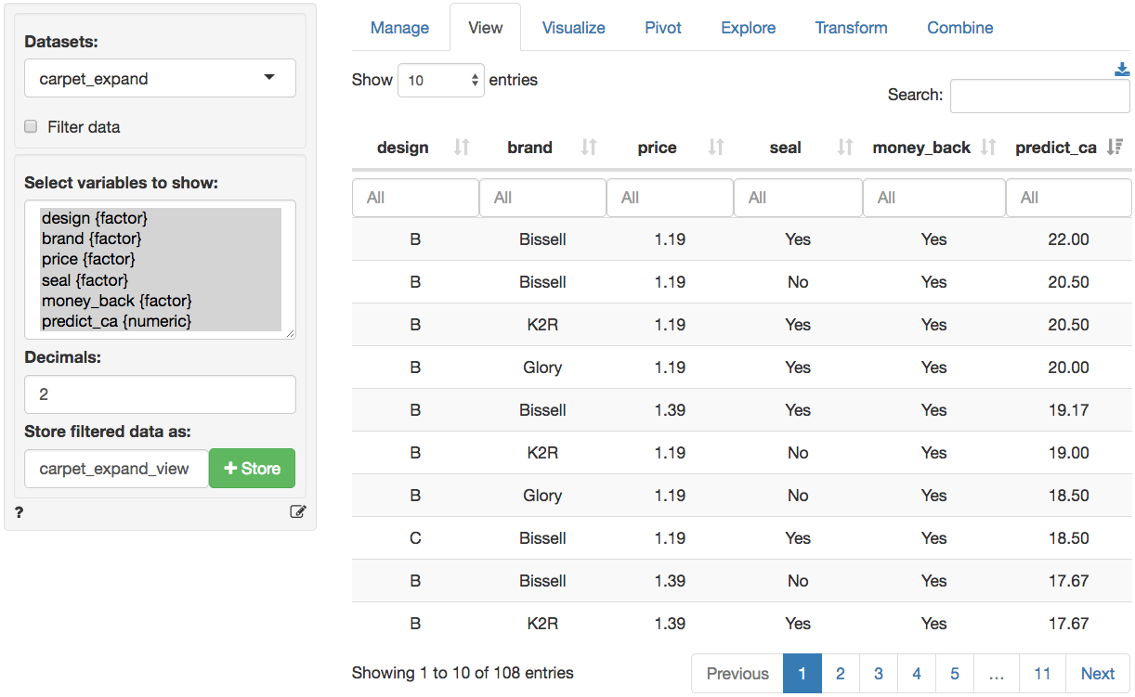Focus the Decimals number field
This screenshot has width=1135, height=697.
(x=160, y=394)
